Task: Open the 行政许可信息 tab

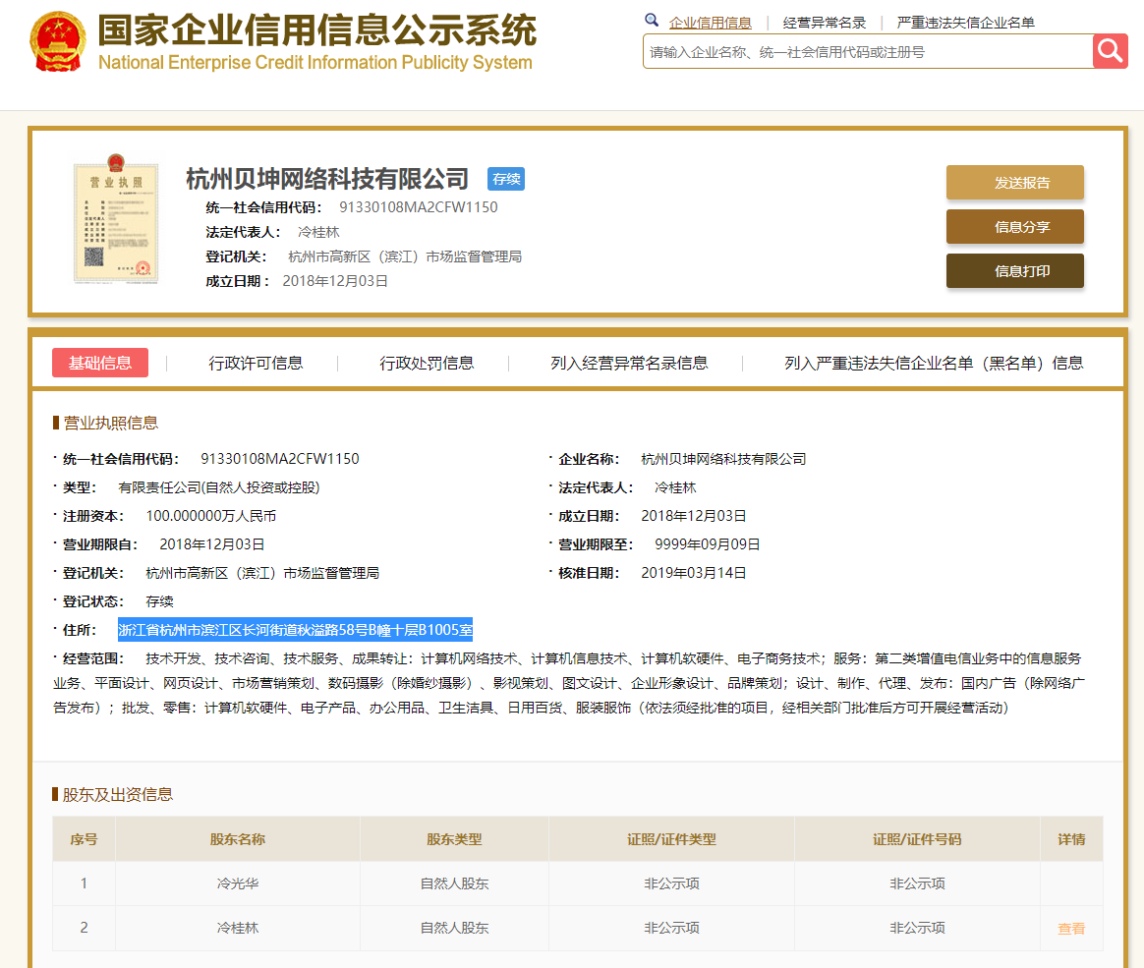Action: tap(256, 363)
